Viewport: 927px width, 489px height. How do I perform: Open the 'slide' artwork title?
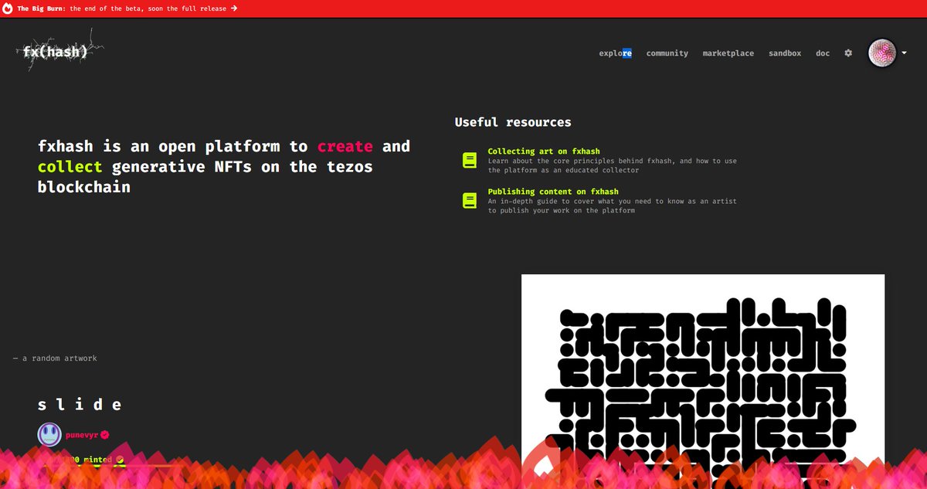80,405
